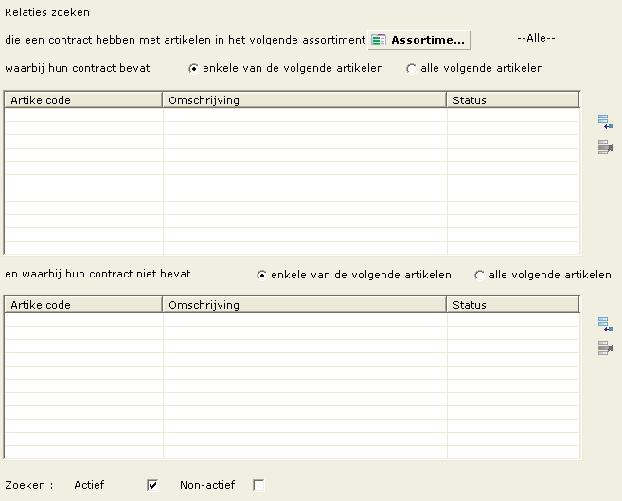Open the Assortime... selection button
622x501 pixels.
pyautogui.click(x=418, y=40)
